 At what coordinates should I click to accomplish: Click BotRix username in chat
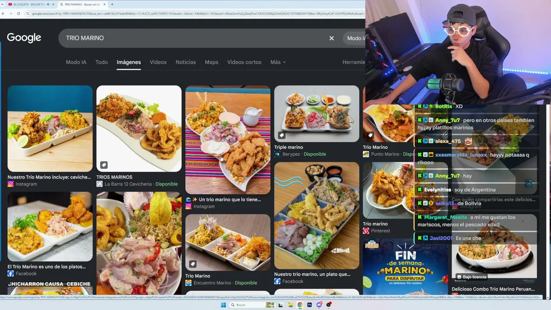tap(443, 106)
